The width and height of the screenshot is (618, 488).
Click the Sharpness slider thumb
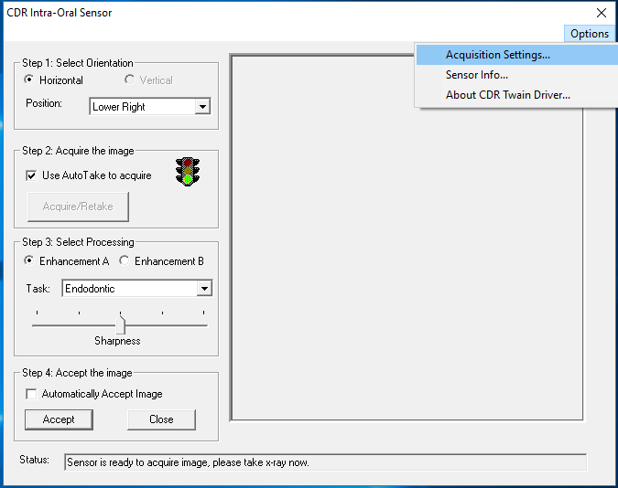121,324
